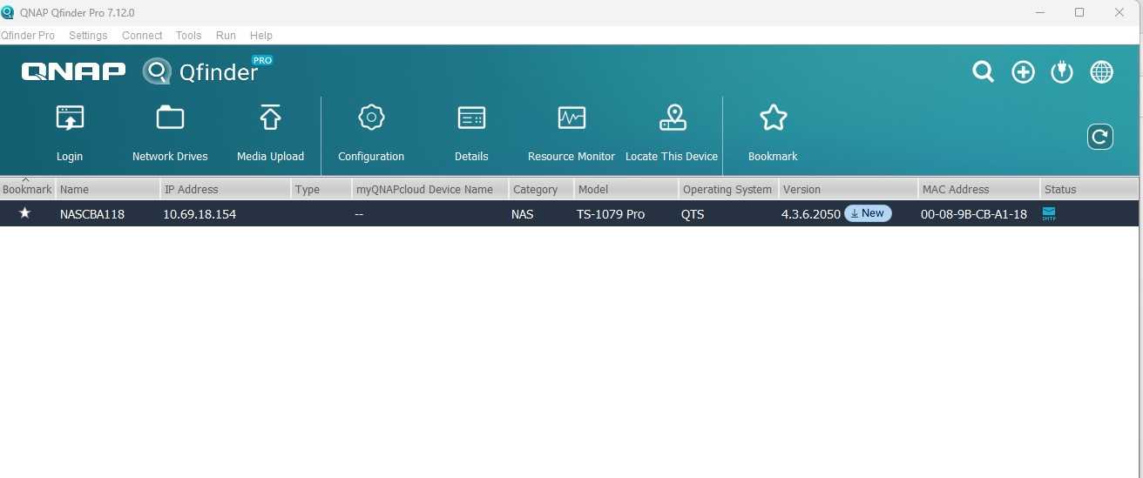The image size is (1143, 478).
Task: Show device Details
Action: click(471, 118)
